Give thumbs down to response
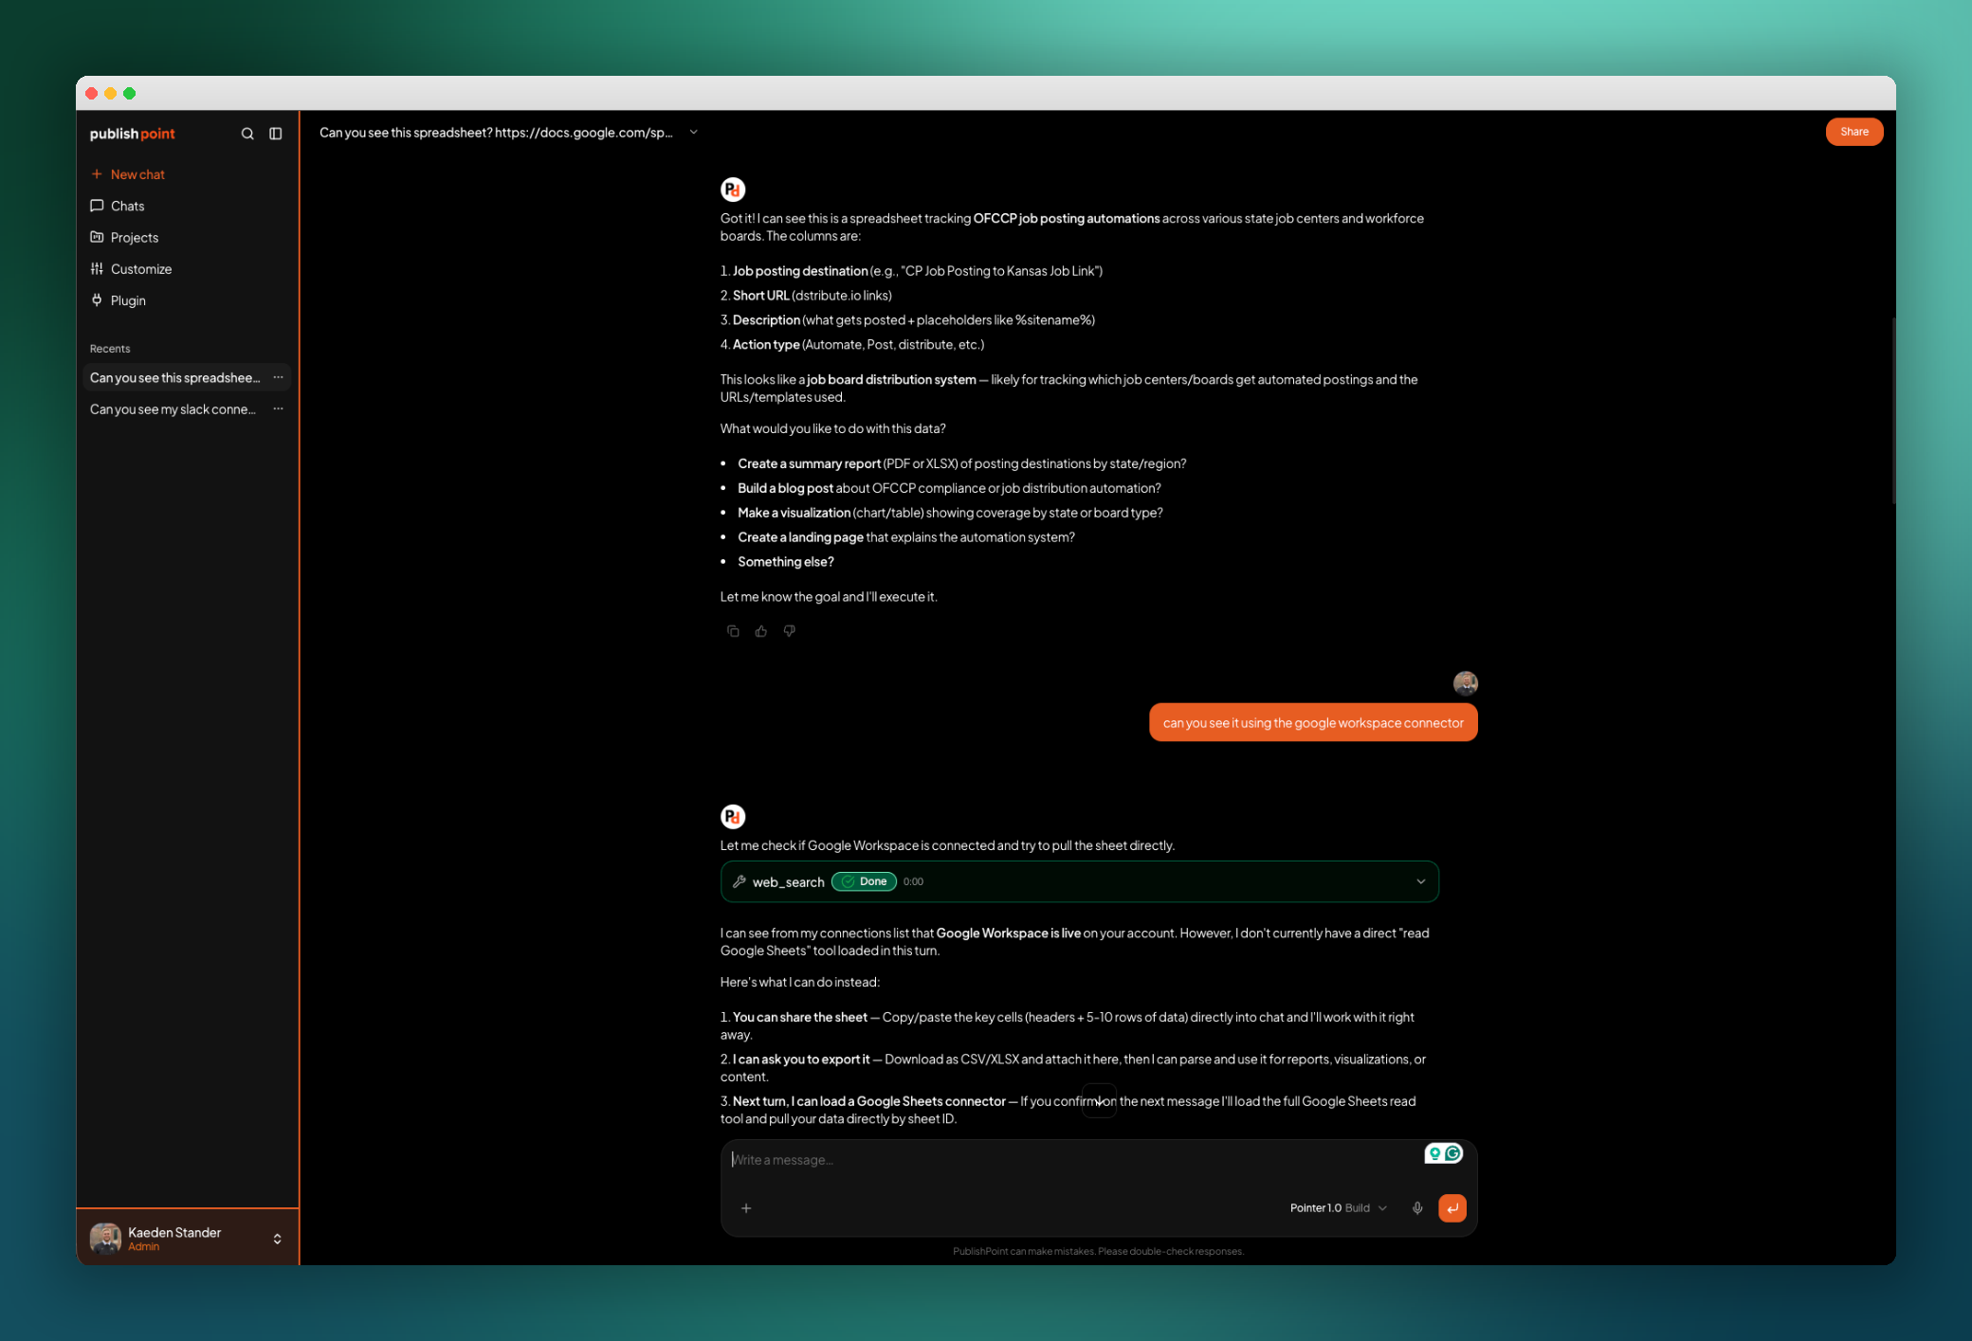 point(790,631)
